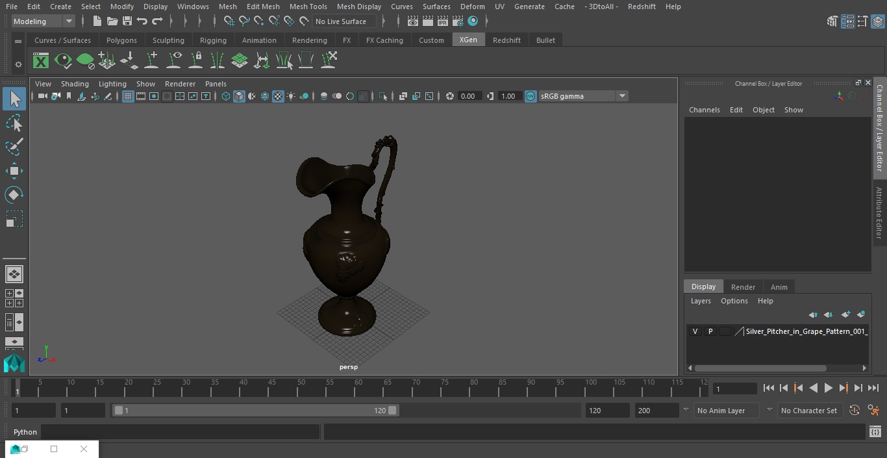This screenshot has width=887, height=458.
Task: Toggle the film gate in the viewport toolbar
Action: (x=141, y=96)
